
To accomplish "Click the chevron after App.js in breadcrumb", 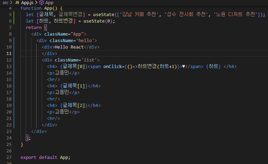I will pos(36,2).
